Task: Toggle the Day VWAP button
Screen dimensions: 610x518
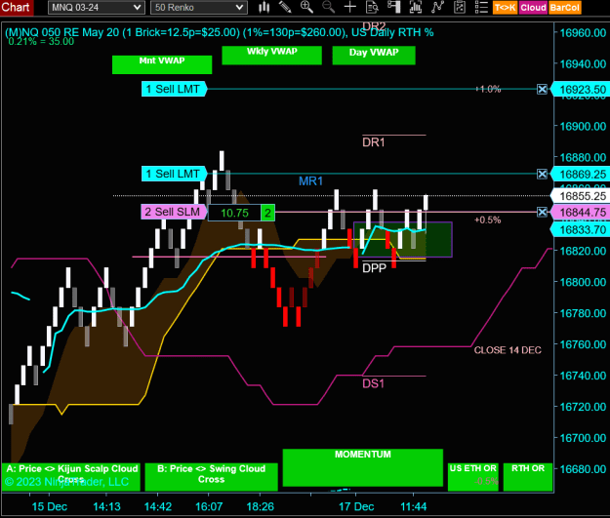Action: [x=374, y=56]
